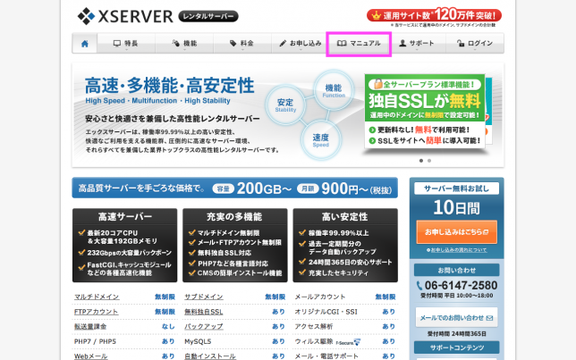
Task: Click the 高い安定性 panel heading
Action: (345, 217)
